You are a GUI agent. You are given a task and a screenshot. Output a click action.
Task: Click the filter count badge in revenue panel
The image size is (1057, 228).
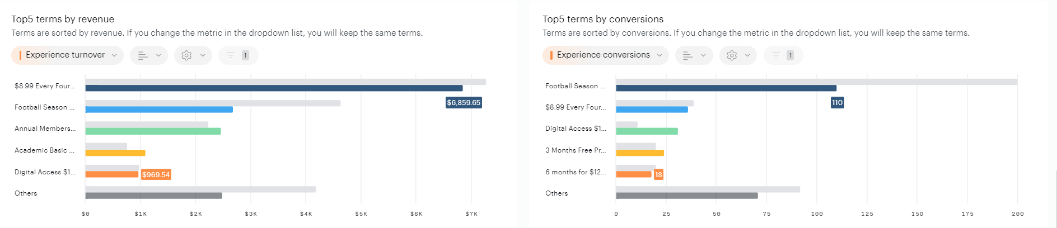pos(245,55)
